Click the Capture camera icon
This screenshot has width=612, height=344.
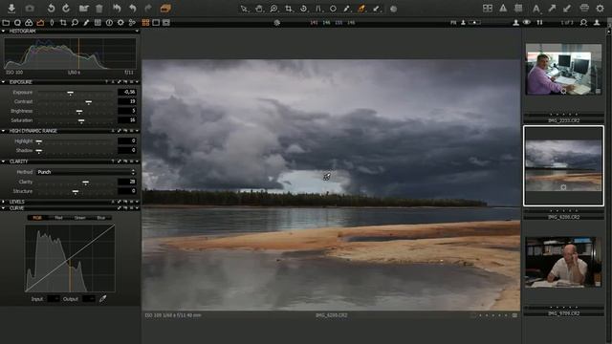pyautogui.click(x=30, y=8)
